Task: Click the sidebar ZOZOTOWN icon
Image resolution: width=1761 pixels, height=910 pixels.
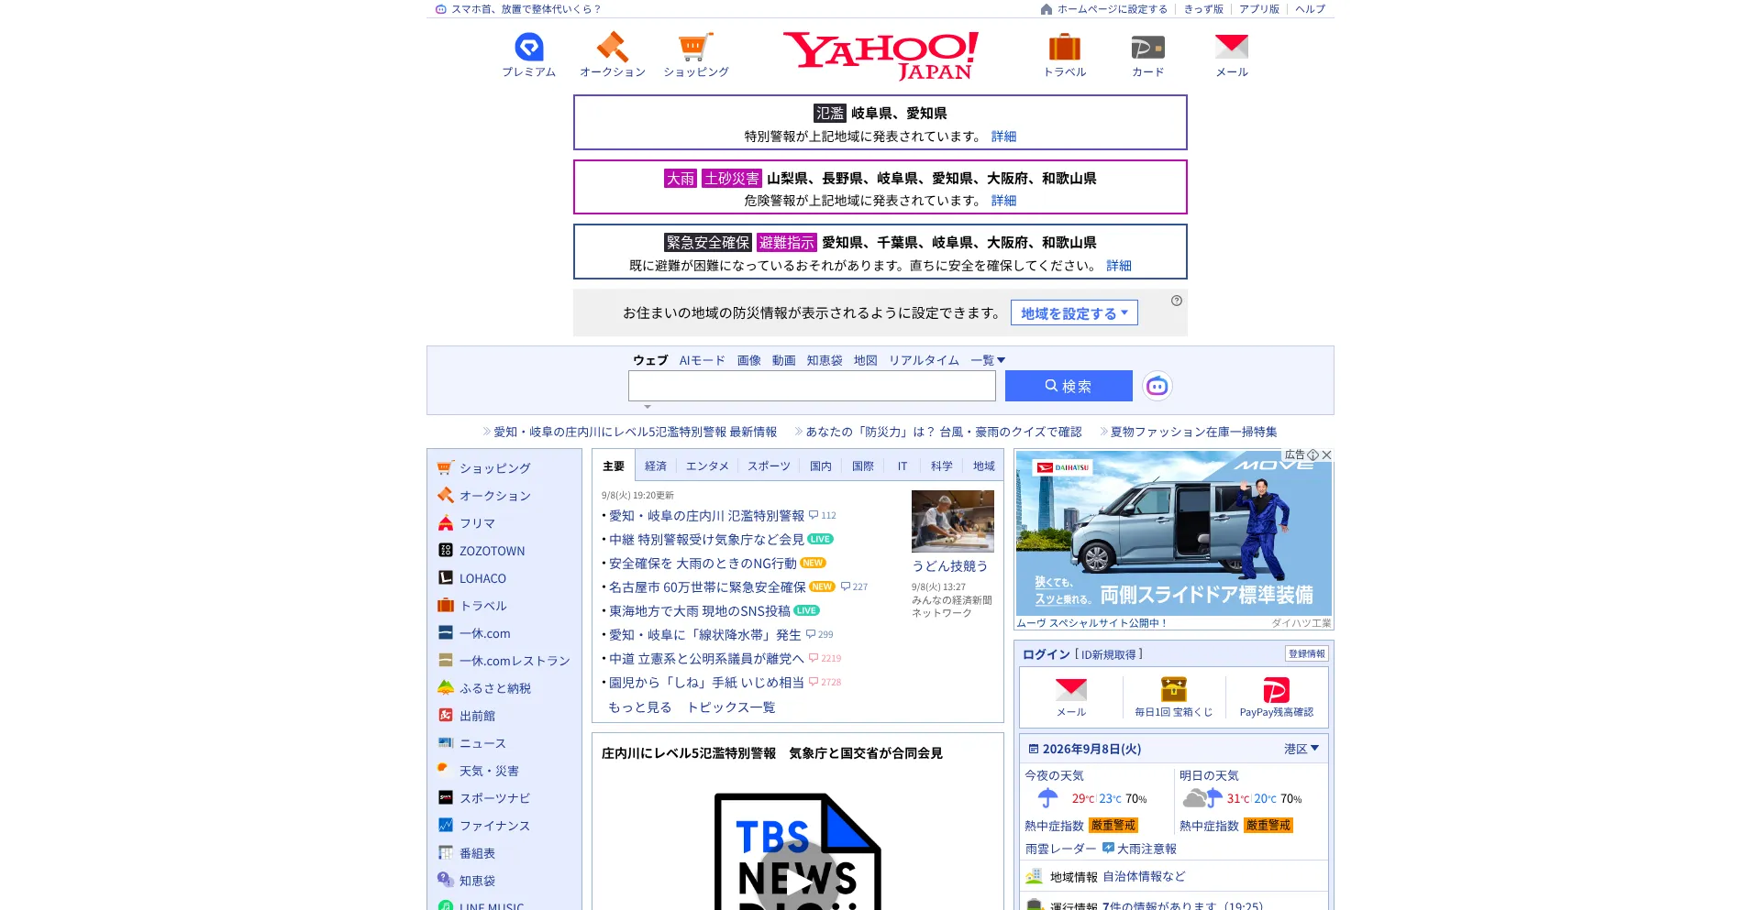Action: pos(446,551)
